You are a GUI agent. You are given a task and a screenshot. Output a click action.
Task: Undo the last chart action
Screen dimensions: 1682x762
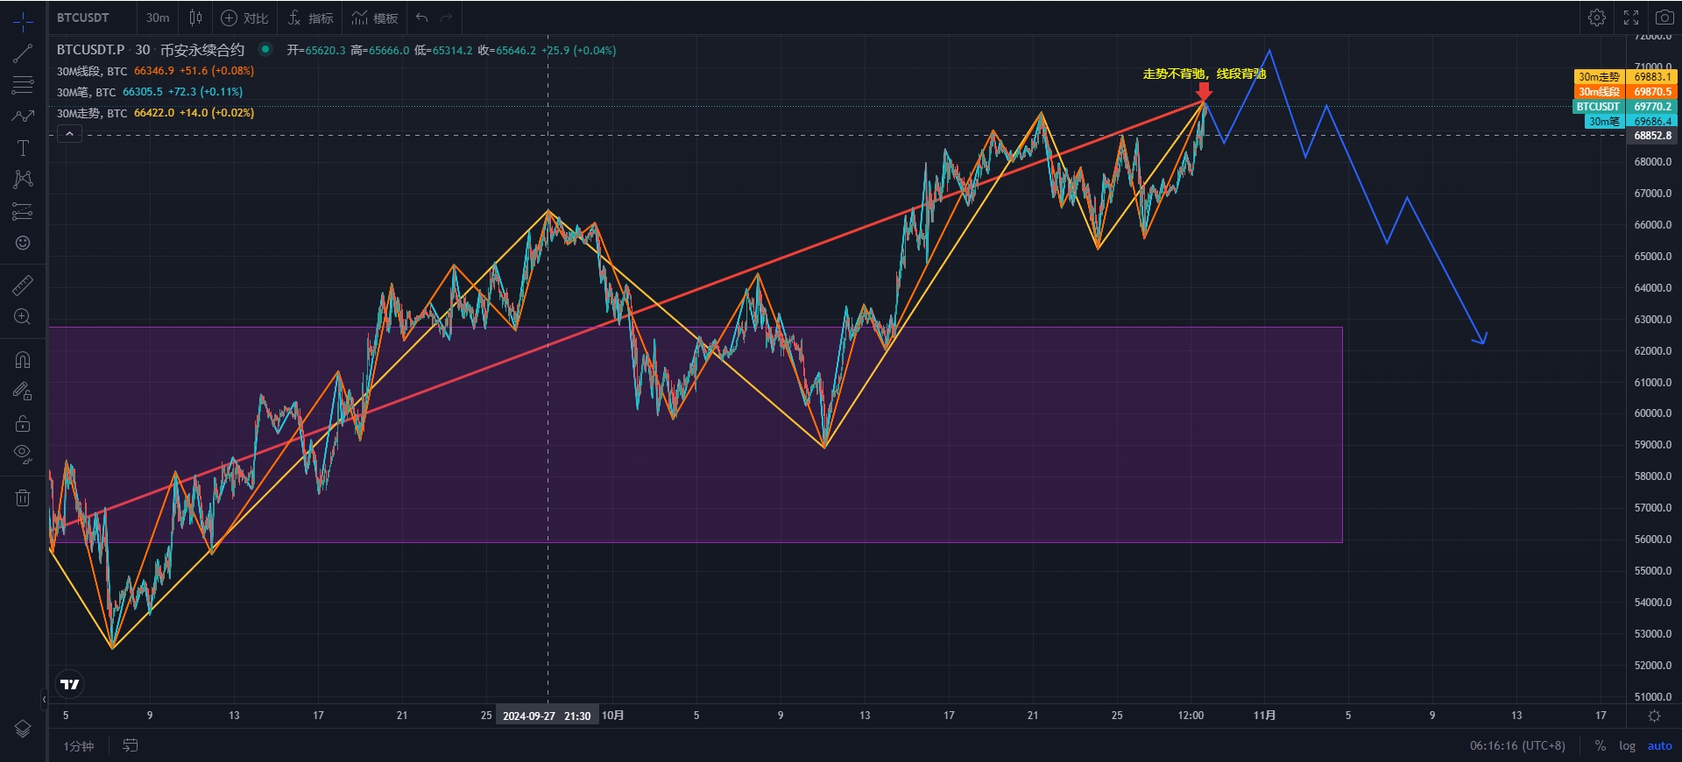(422, 18)
